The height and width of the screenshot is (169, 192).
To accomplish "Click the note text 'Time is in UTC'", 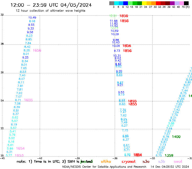I will click(47, 161).
